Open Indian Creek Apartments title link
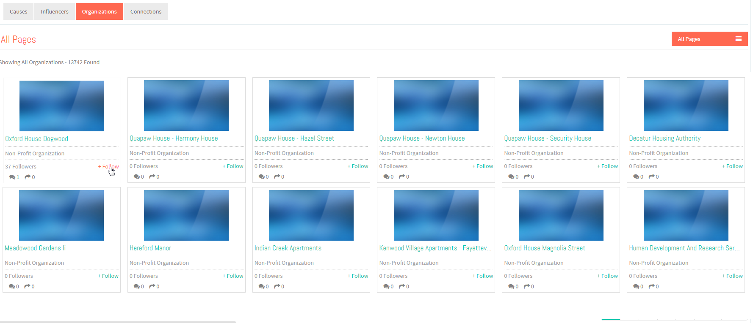The height and width of the screenshot is (323, 753). 288,248
